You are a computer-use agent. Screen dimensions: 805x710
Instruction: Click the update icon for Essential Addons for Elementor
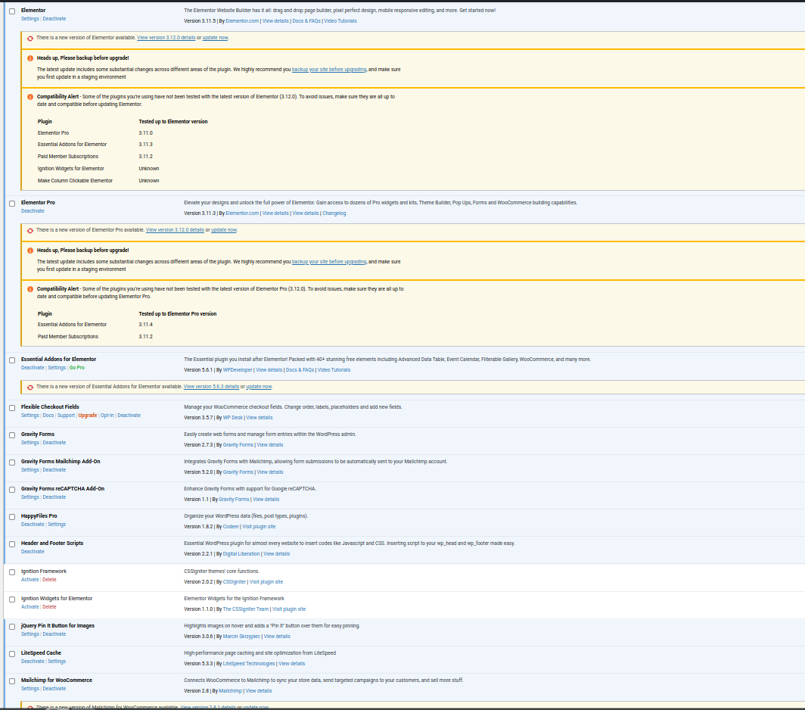(30, 387)
